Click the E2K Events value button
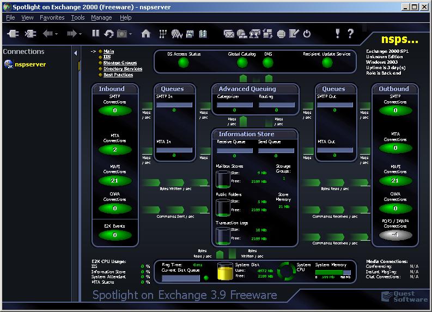432x312 pixels. click(x=115, y=235)
